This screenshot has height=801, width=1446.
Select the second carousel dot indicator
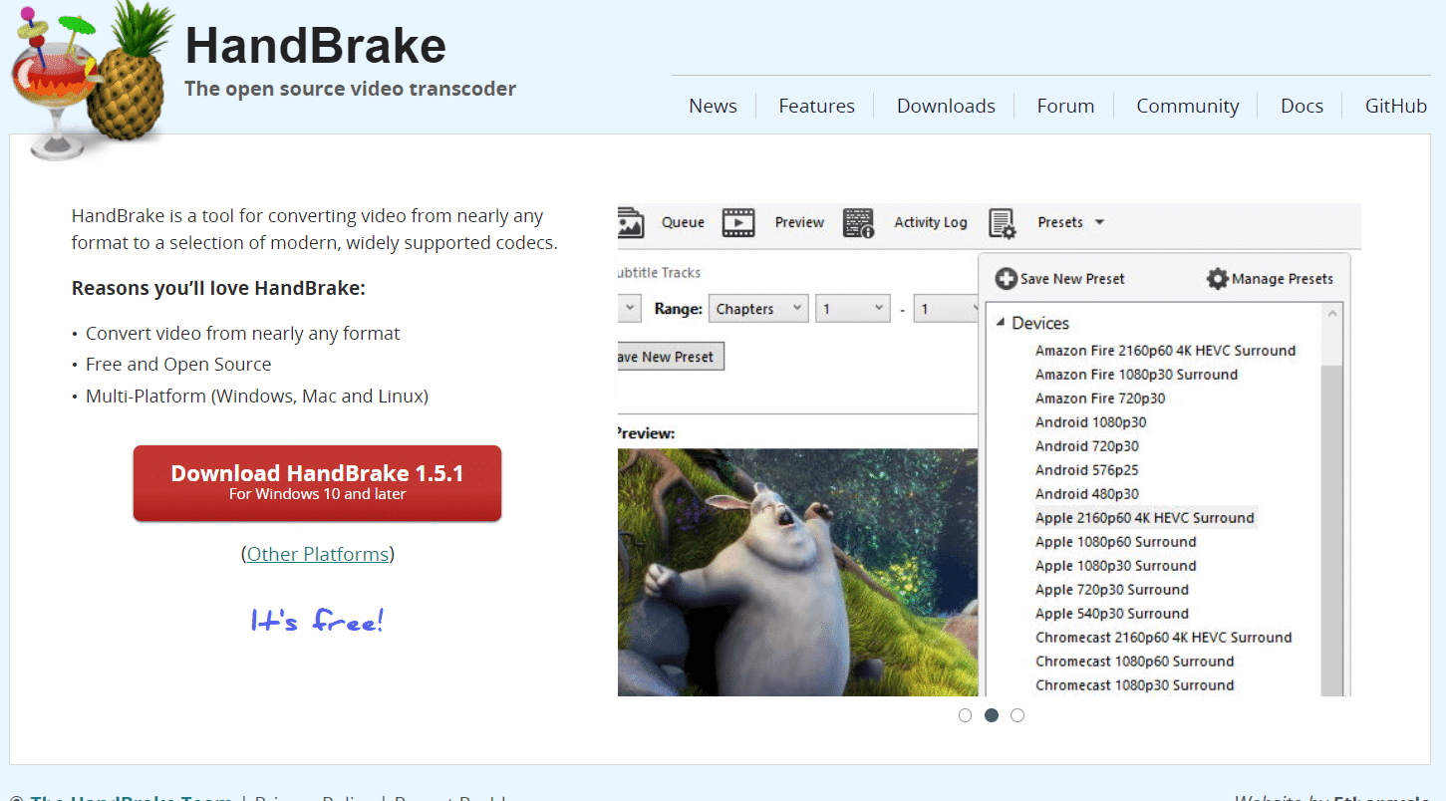(x=992, y=715)
